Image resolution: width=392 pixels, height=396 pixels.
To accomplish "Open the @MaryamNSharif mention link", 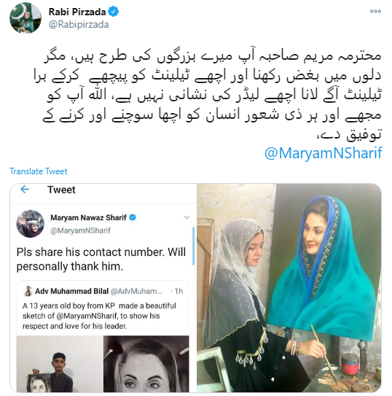I will [x=324, y=153].
